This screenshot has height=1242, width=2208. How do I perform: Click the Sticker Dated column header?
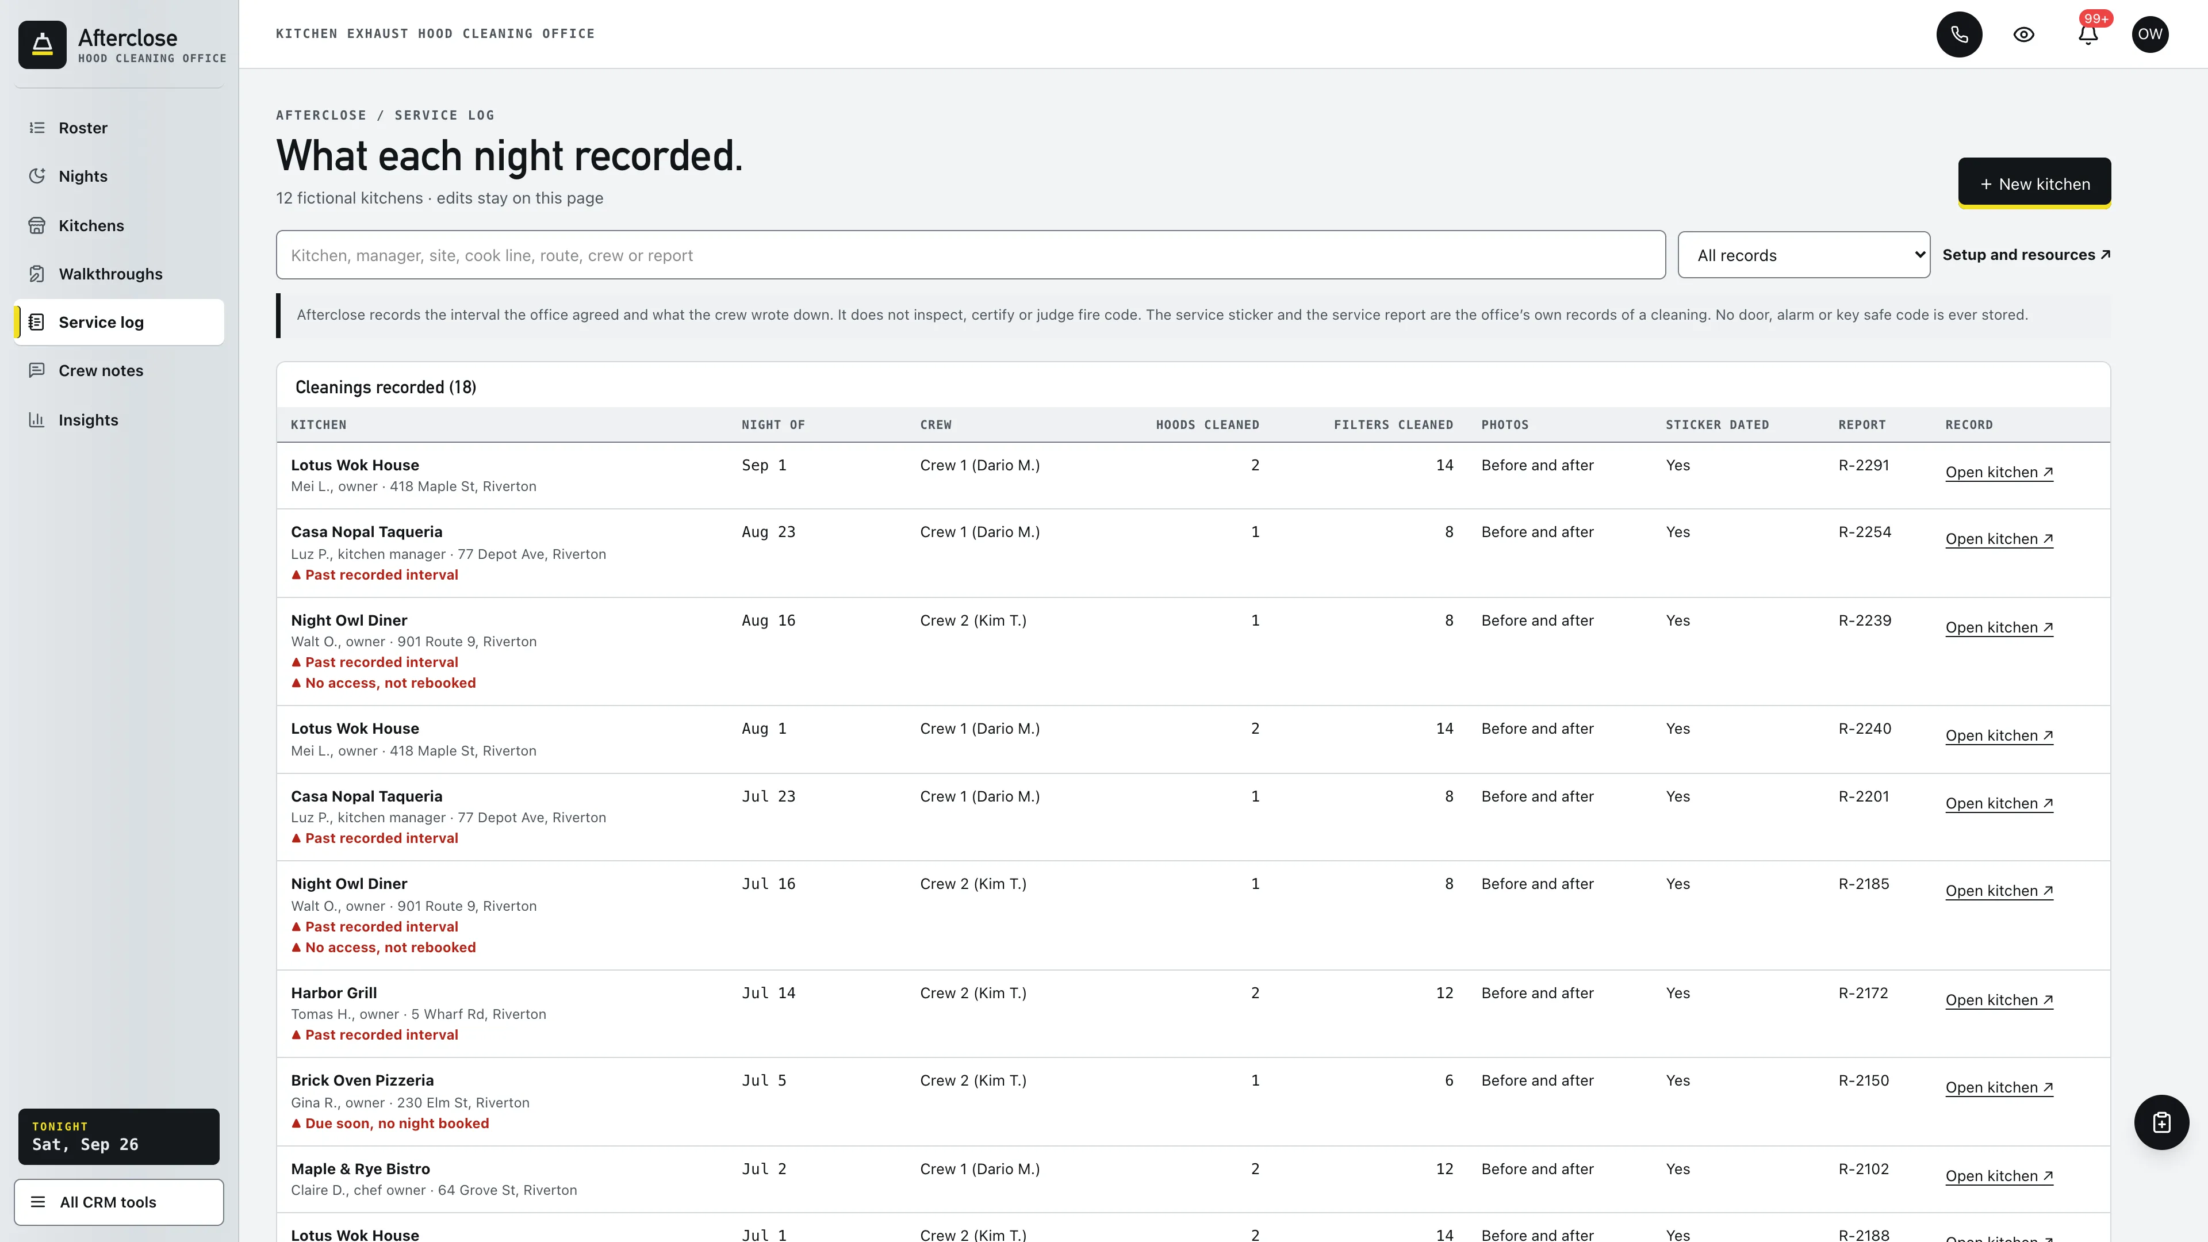click(1717, 425)
